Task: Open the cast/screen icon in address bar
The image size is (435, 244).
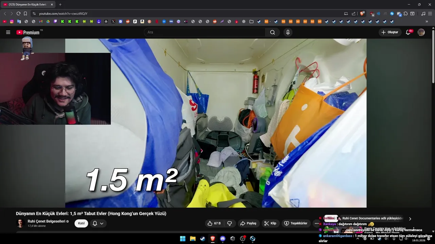Action: 346,14
